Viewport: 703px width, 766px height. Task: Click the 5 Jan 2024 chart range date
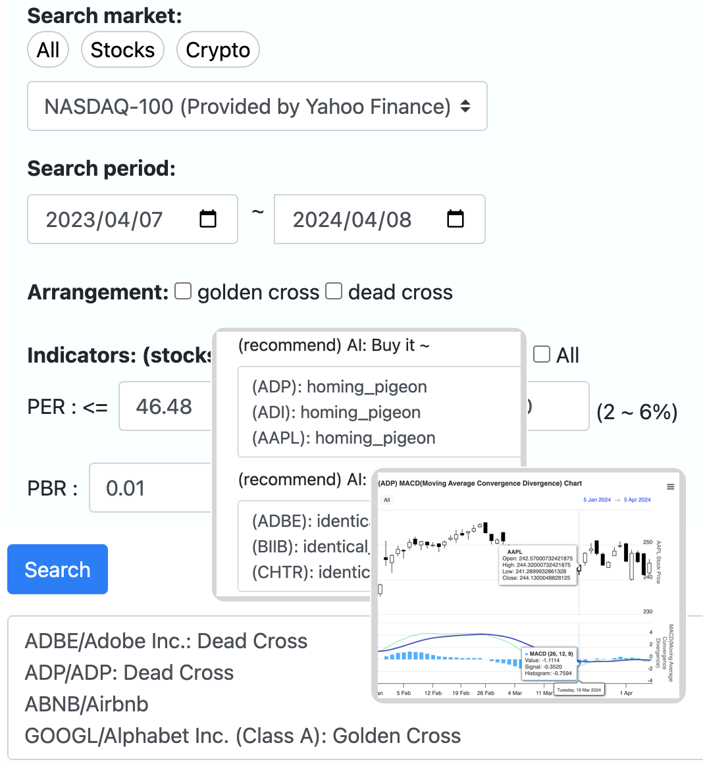pyautogui.click(x=597, y=499)
